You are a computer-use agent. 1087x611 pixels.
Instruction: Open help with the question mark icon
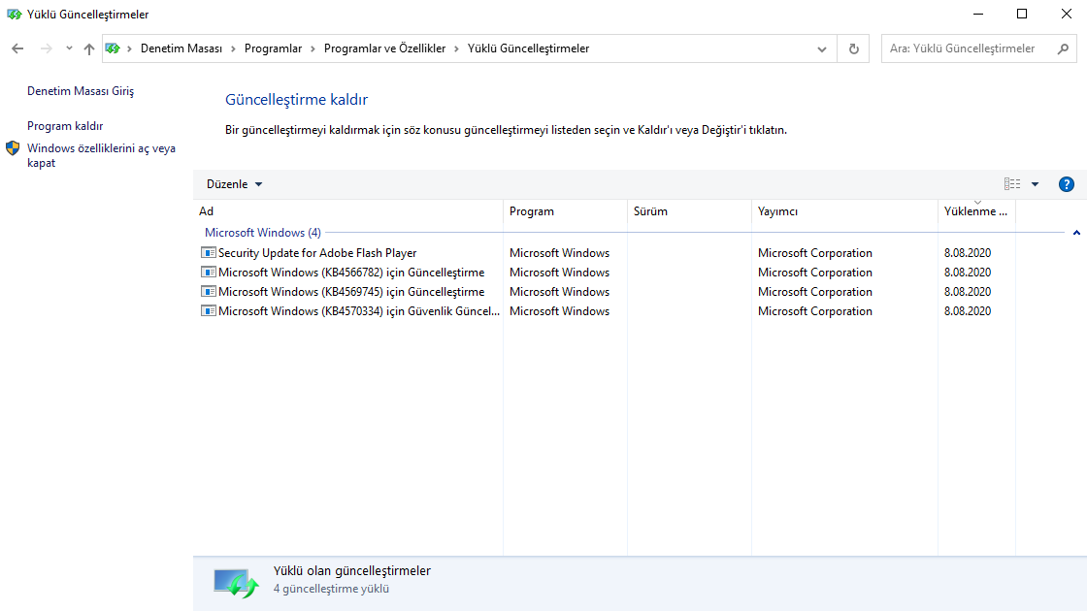coord(1067,184)
